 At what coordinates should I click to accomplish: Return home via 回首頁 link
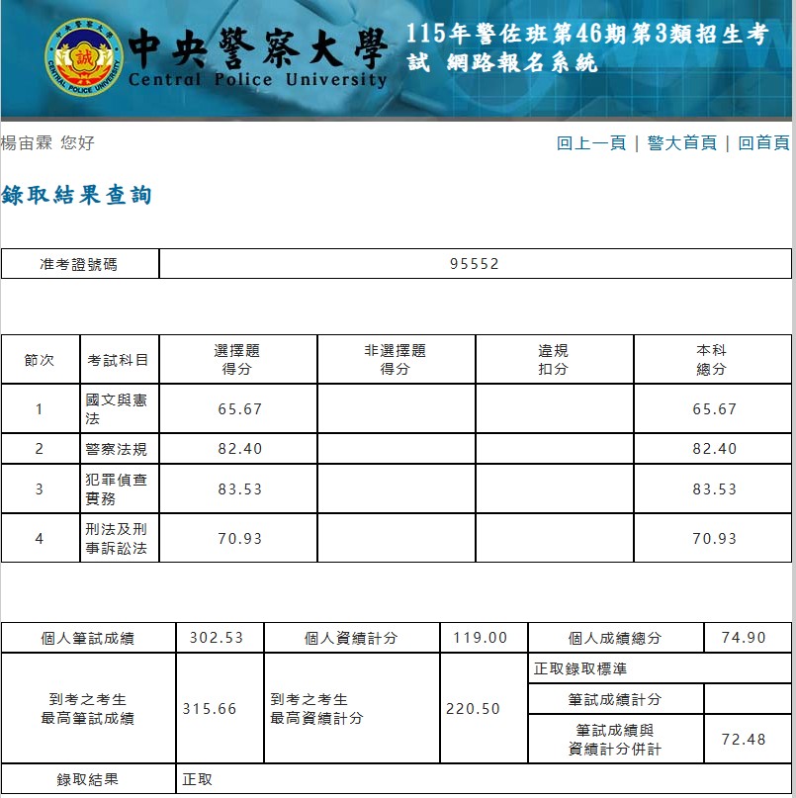[763, 143]
